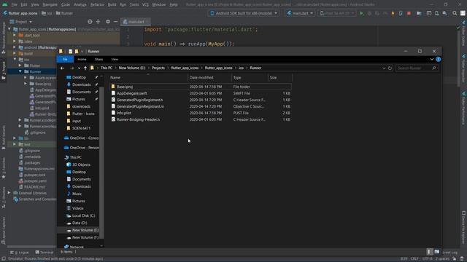The image size is (467, 262).
Task: Select GeneratedPluginRegistrant.h in Explorer list
Action: coord(139,100)
